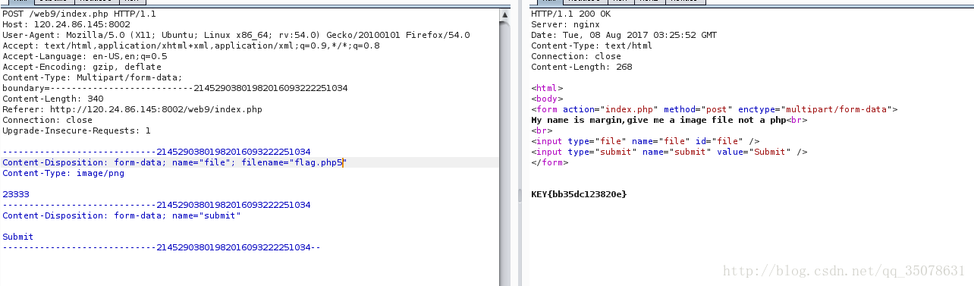Click the 'Content-Type: Multipart/form-data;' request header
Image resolution: width=974 pixels, height=286 pixels.
tap(93, 77)
